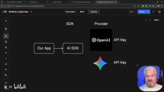View site information icon in address bar

click(x=13, y=6)
